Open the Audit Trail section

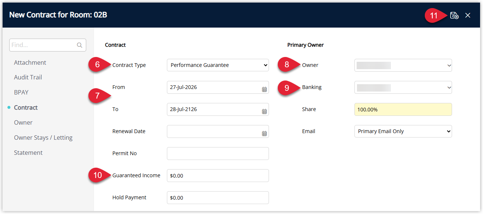[28, 77]
